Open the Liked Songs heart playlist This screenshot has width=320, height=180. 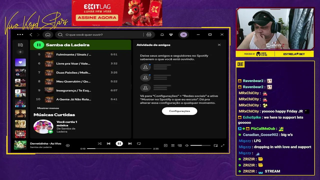click(x=20, y=62)
